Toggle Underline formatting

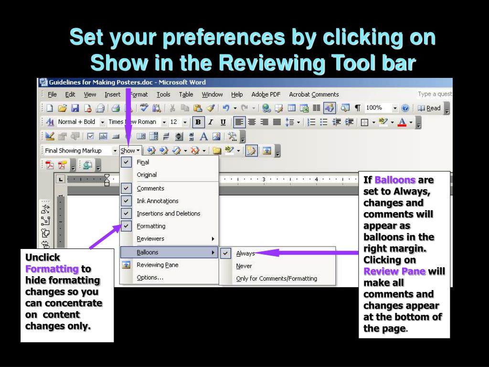(x=223, y=122)
